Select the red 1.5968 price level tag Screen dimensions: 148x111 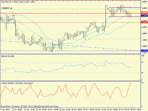pos(144,22)
